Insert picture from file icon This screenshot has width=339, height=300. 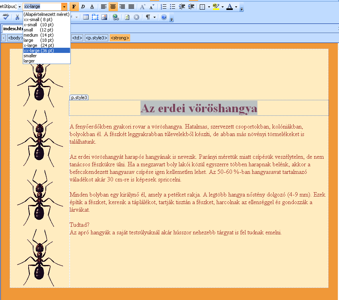tap(104, 17)
